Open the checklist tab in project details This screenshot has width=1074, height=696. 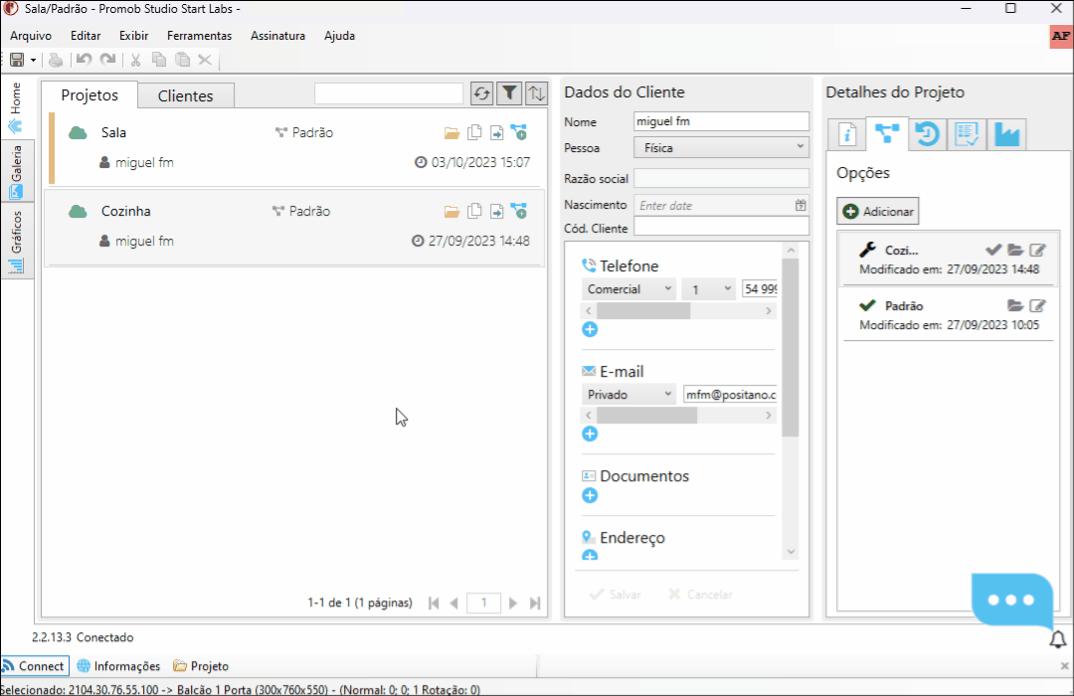click(967, 134)
